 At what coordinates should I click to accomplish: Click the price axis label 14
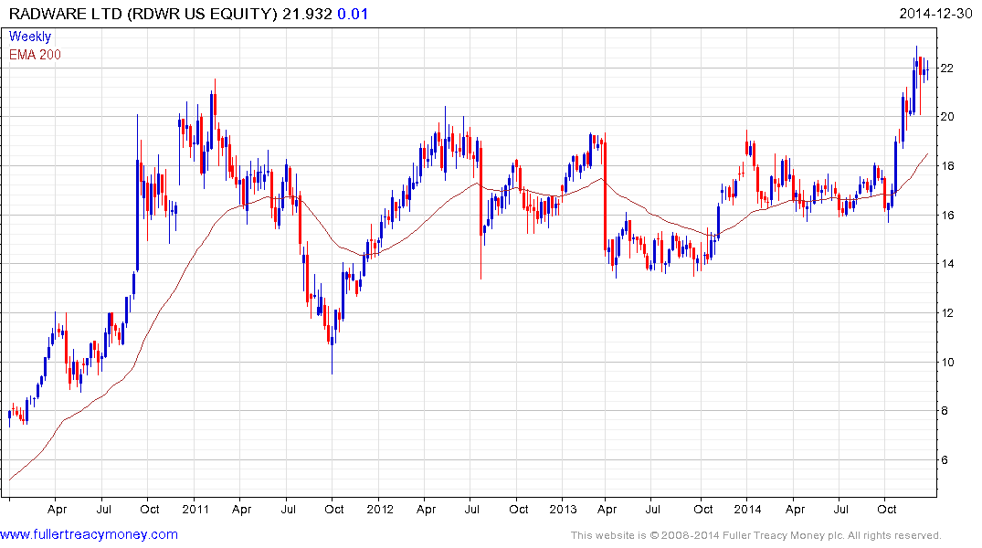point(947,264)
